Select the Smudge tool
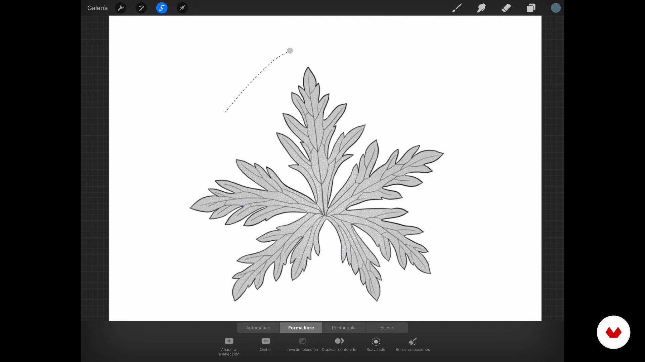This screenshot has height=362, width=645. [x=481, y=8]
